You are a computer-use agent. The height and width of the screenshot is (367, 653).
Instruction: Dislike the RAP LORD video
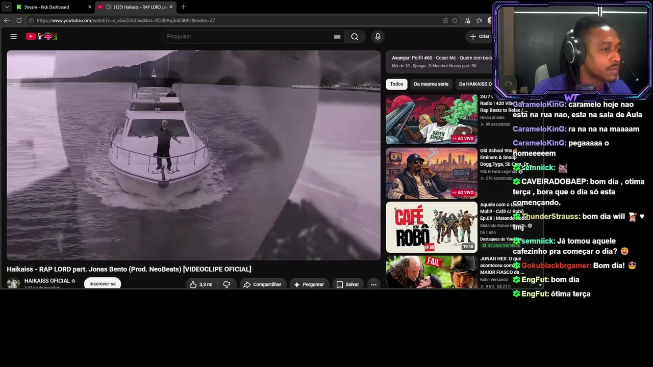[227, 284]
